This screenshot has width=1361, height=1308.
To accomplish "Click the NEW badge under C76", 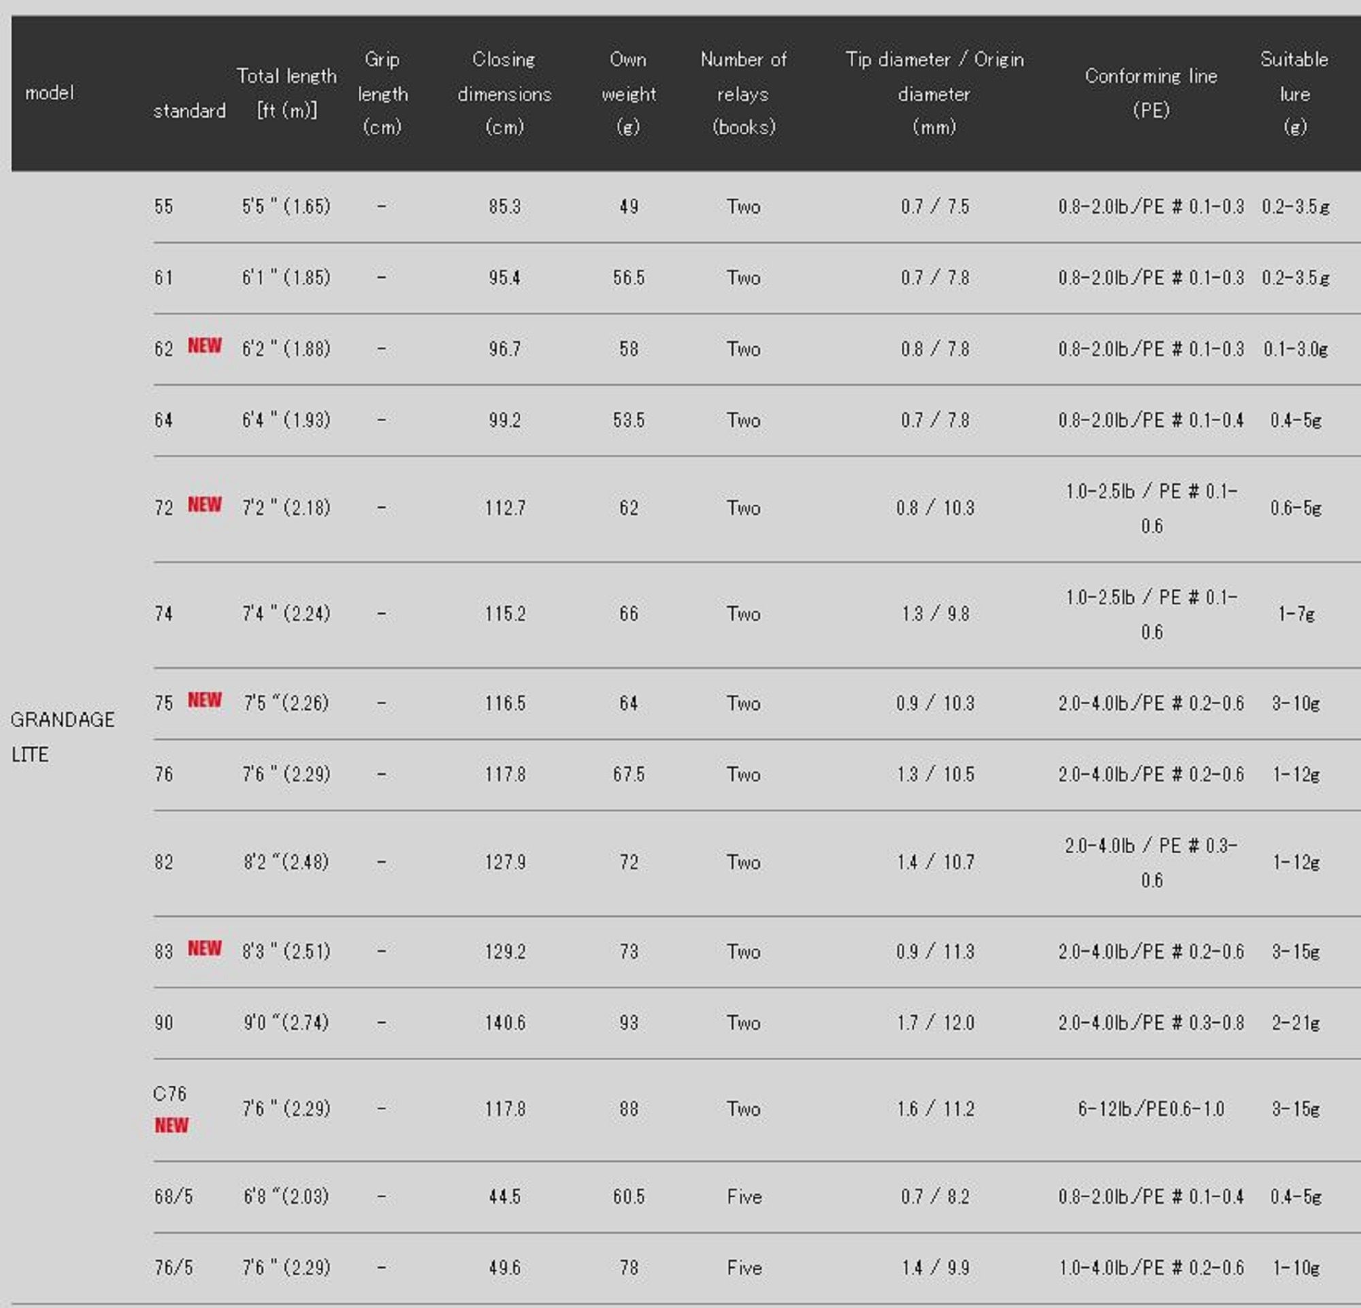I will point(171,1126).
